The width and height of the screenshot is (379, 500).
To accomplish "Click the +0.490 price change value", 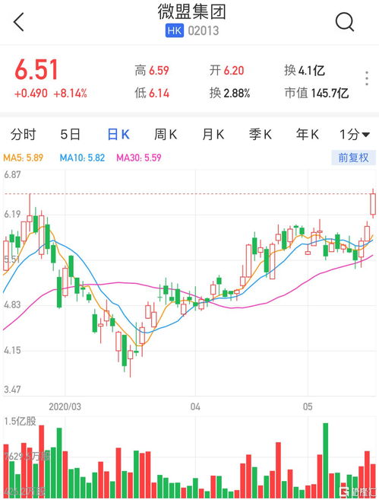I will (x=31, y=94).
